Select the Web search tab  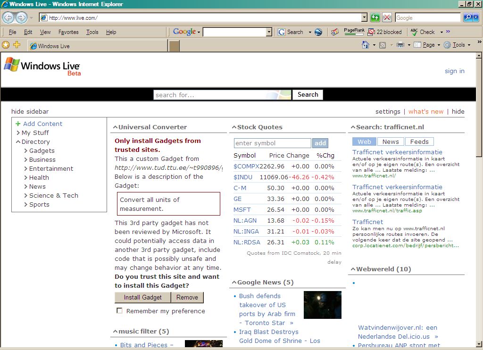364,142
